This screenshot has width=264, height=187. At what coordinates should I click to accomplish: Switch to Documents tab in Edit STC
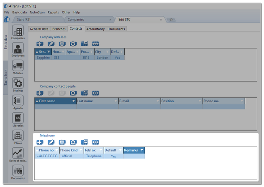click(117, 29)
